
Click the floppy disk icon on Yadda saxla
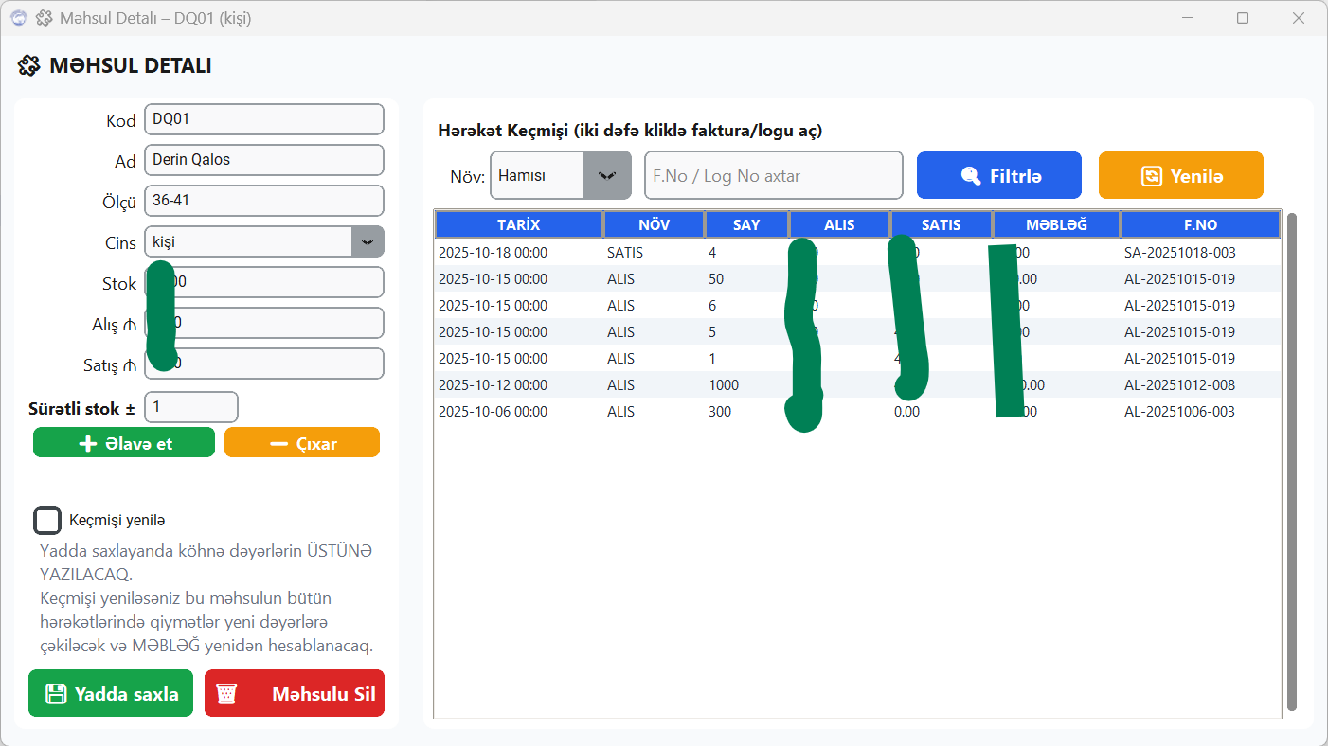[x=57, y=694]
